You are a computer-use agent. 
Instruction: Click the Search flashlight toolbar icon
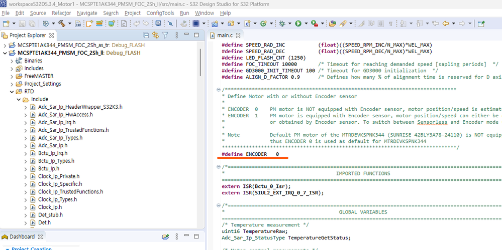click(343, 24)
